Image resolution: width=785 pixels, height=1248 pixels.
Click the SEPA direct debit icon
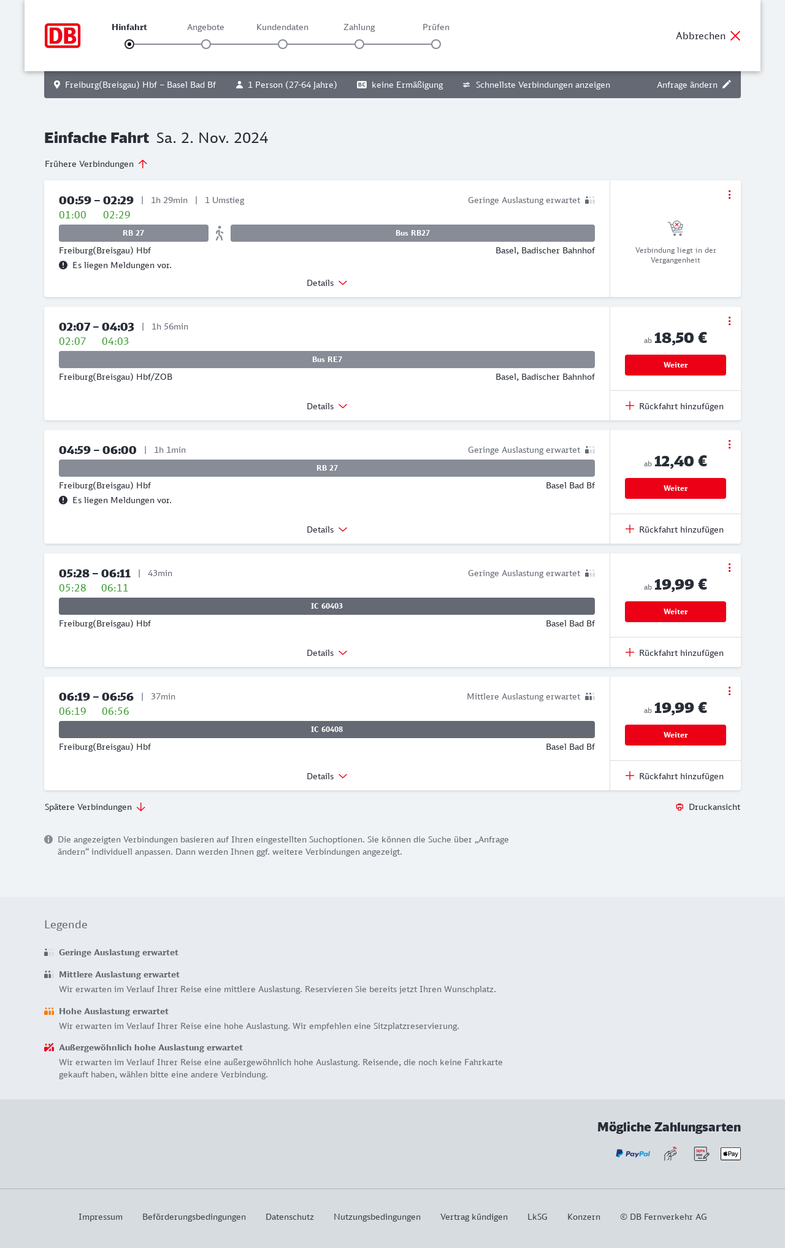(701, 1154)
